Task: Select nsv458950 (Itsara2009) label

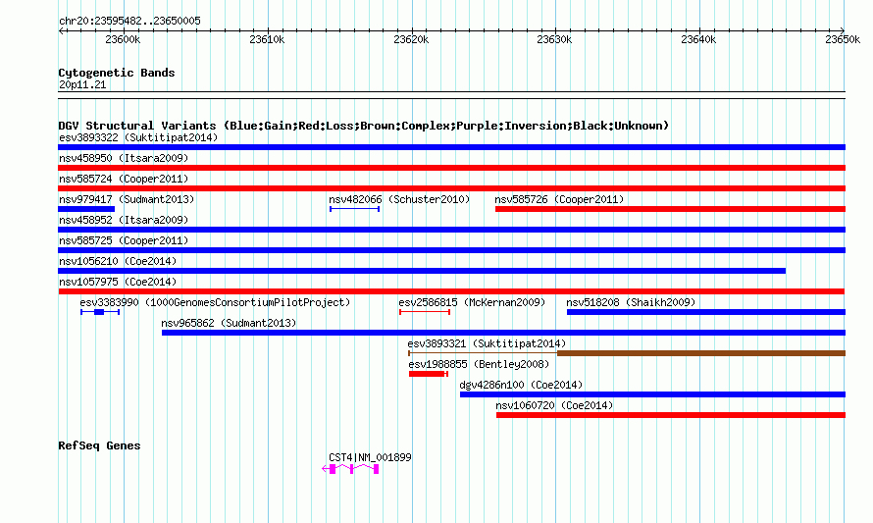Action: tap(124, 158)
